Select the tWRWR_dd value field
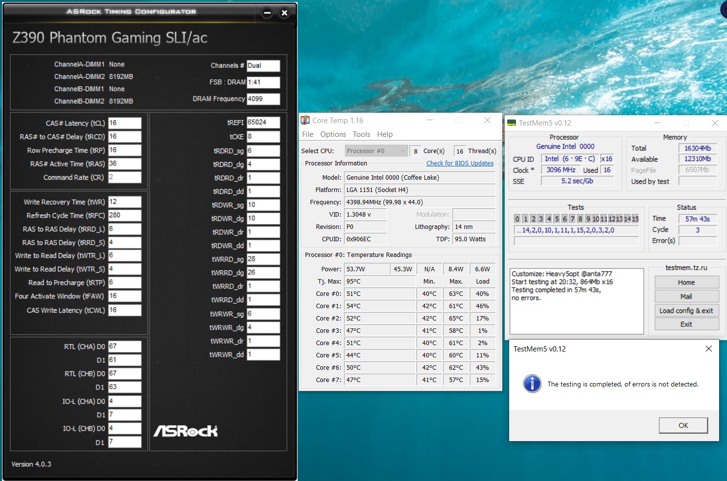 pos(263,354)
